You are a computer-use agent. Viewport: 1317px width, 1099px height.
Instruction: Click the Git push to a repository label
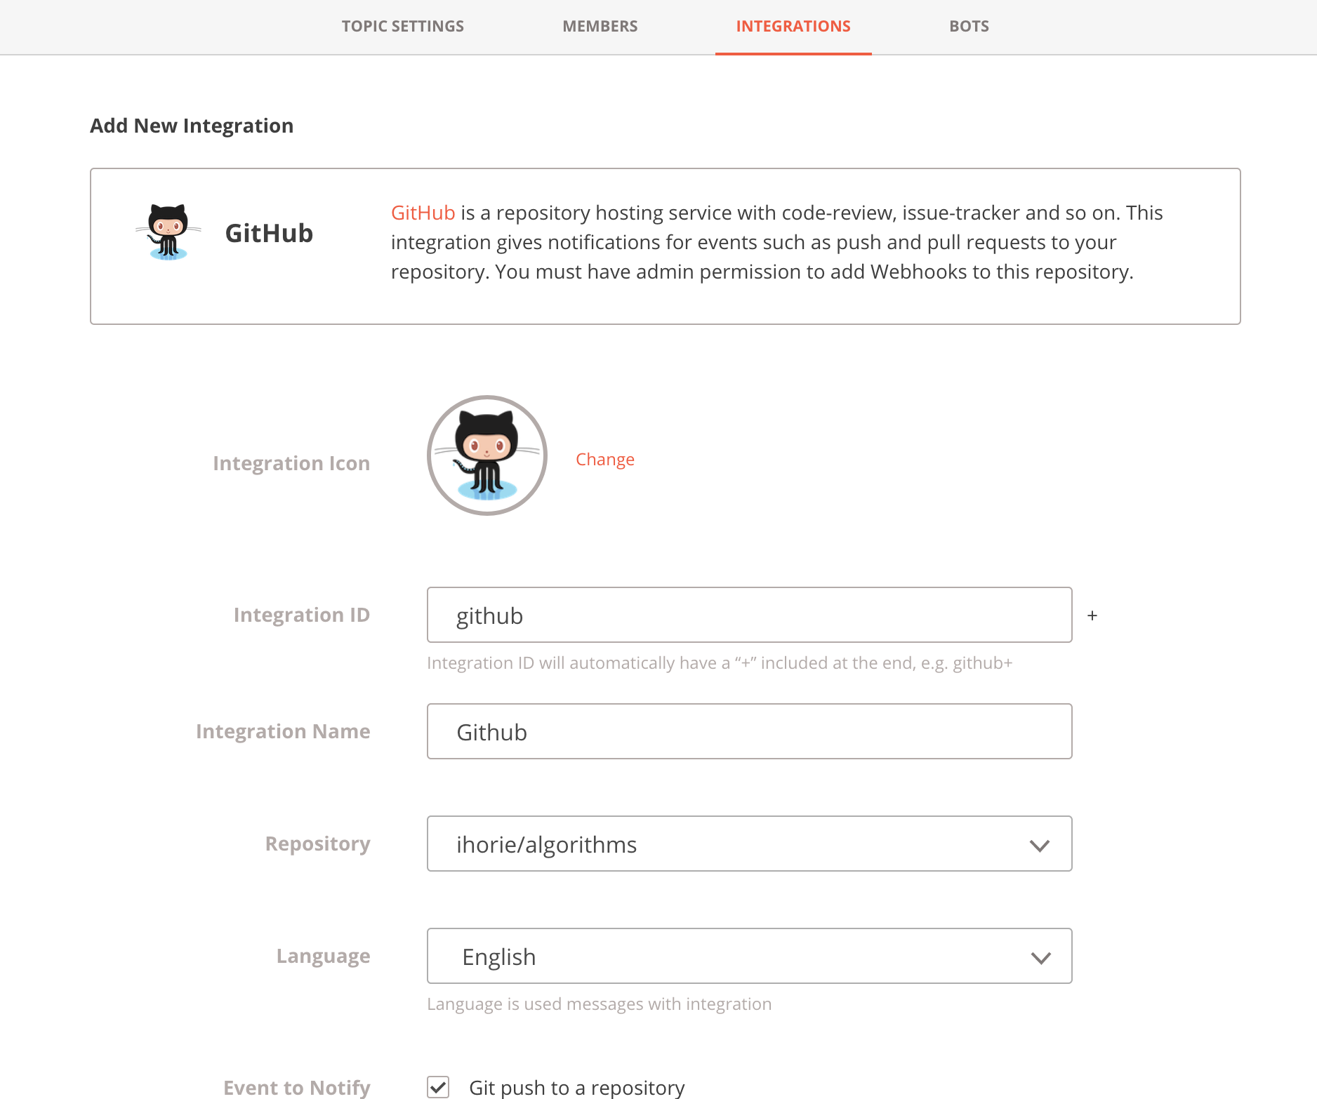point(576,1087)
